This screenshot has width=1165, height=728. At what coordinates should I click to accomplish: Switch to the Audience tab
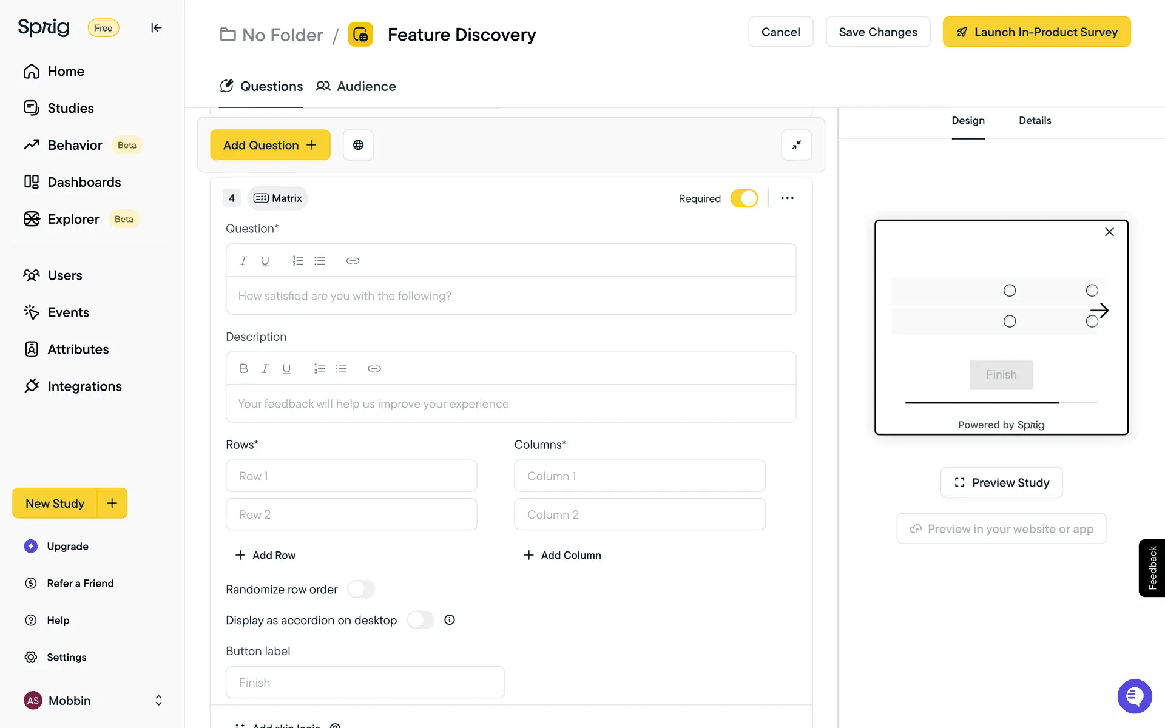(356, 86)
